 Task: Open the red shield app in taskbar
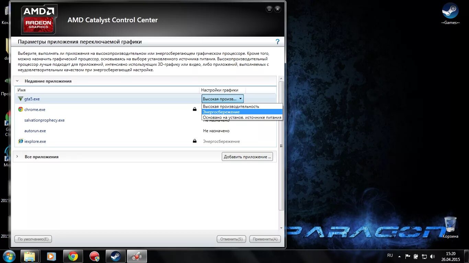click(94, 256)
